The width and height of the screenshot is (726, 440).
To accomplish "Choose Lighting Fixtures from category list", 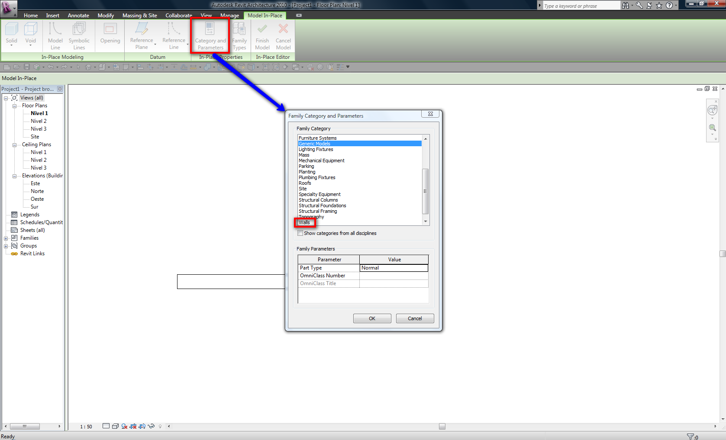I will click(x=316, y=149).
